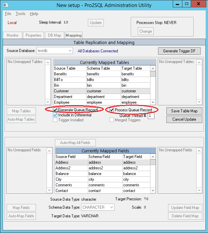Switch to the Monitor tab
The width and height of the screenshot is (208, 233).
click(x=13, y=35)
